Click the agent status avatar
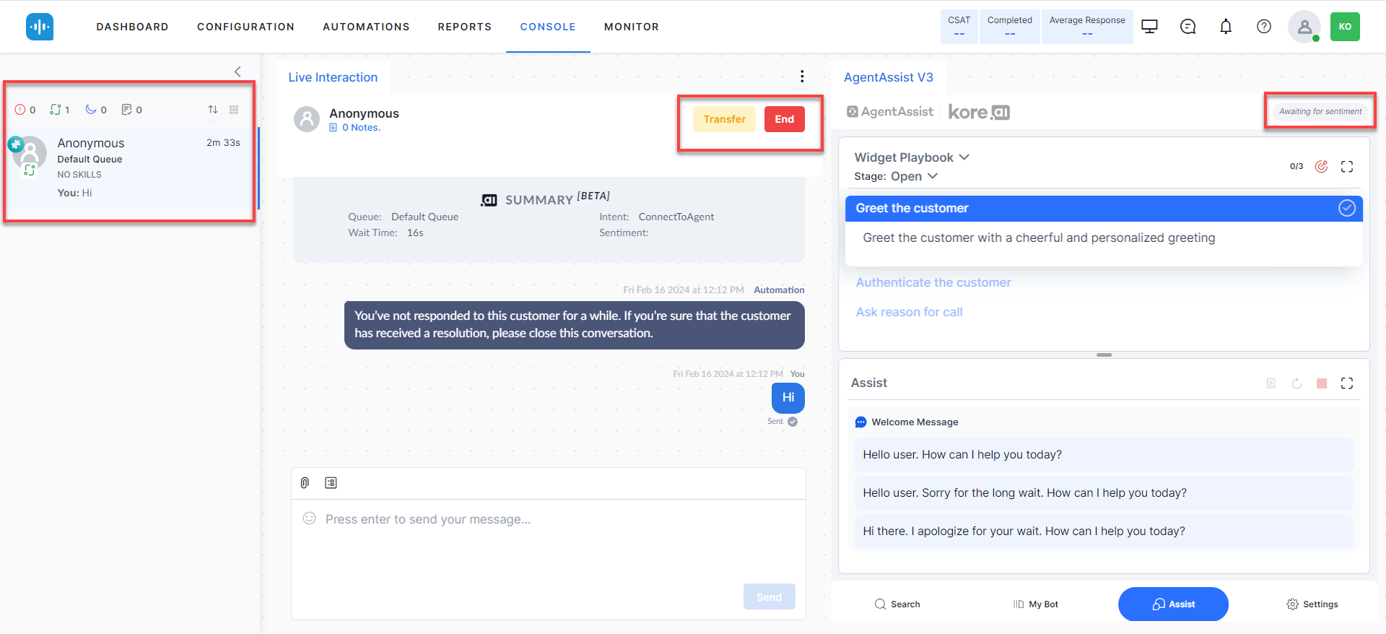The image size is (1386, 634). (1304, 27)
